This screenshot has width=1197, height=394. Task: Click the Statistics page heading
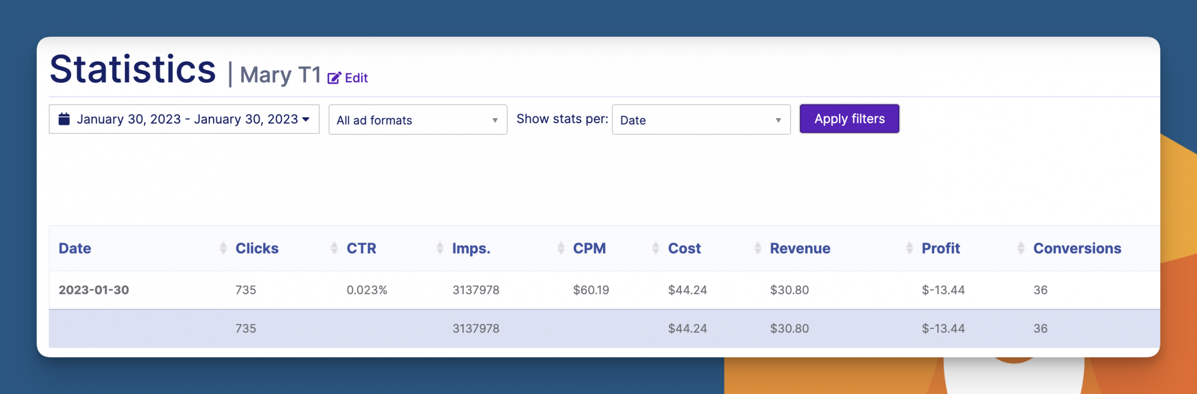[x=133, y=69]
